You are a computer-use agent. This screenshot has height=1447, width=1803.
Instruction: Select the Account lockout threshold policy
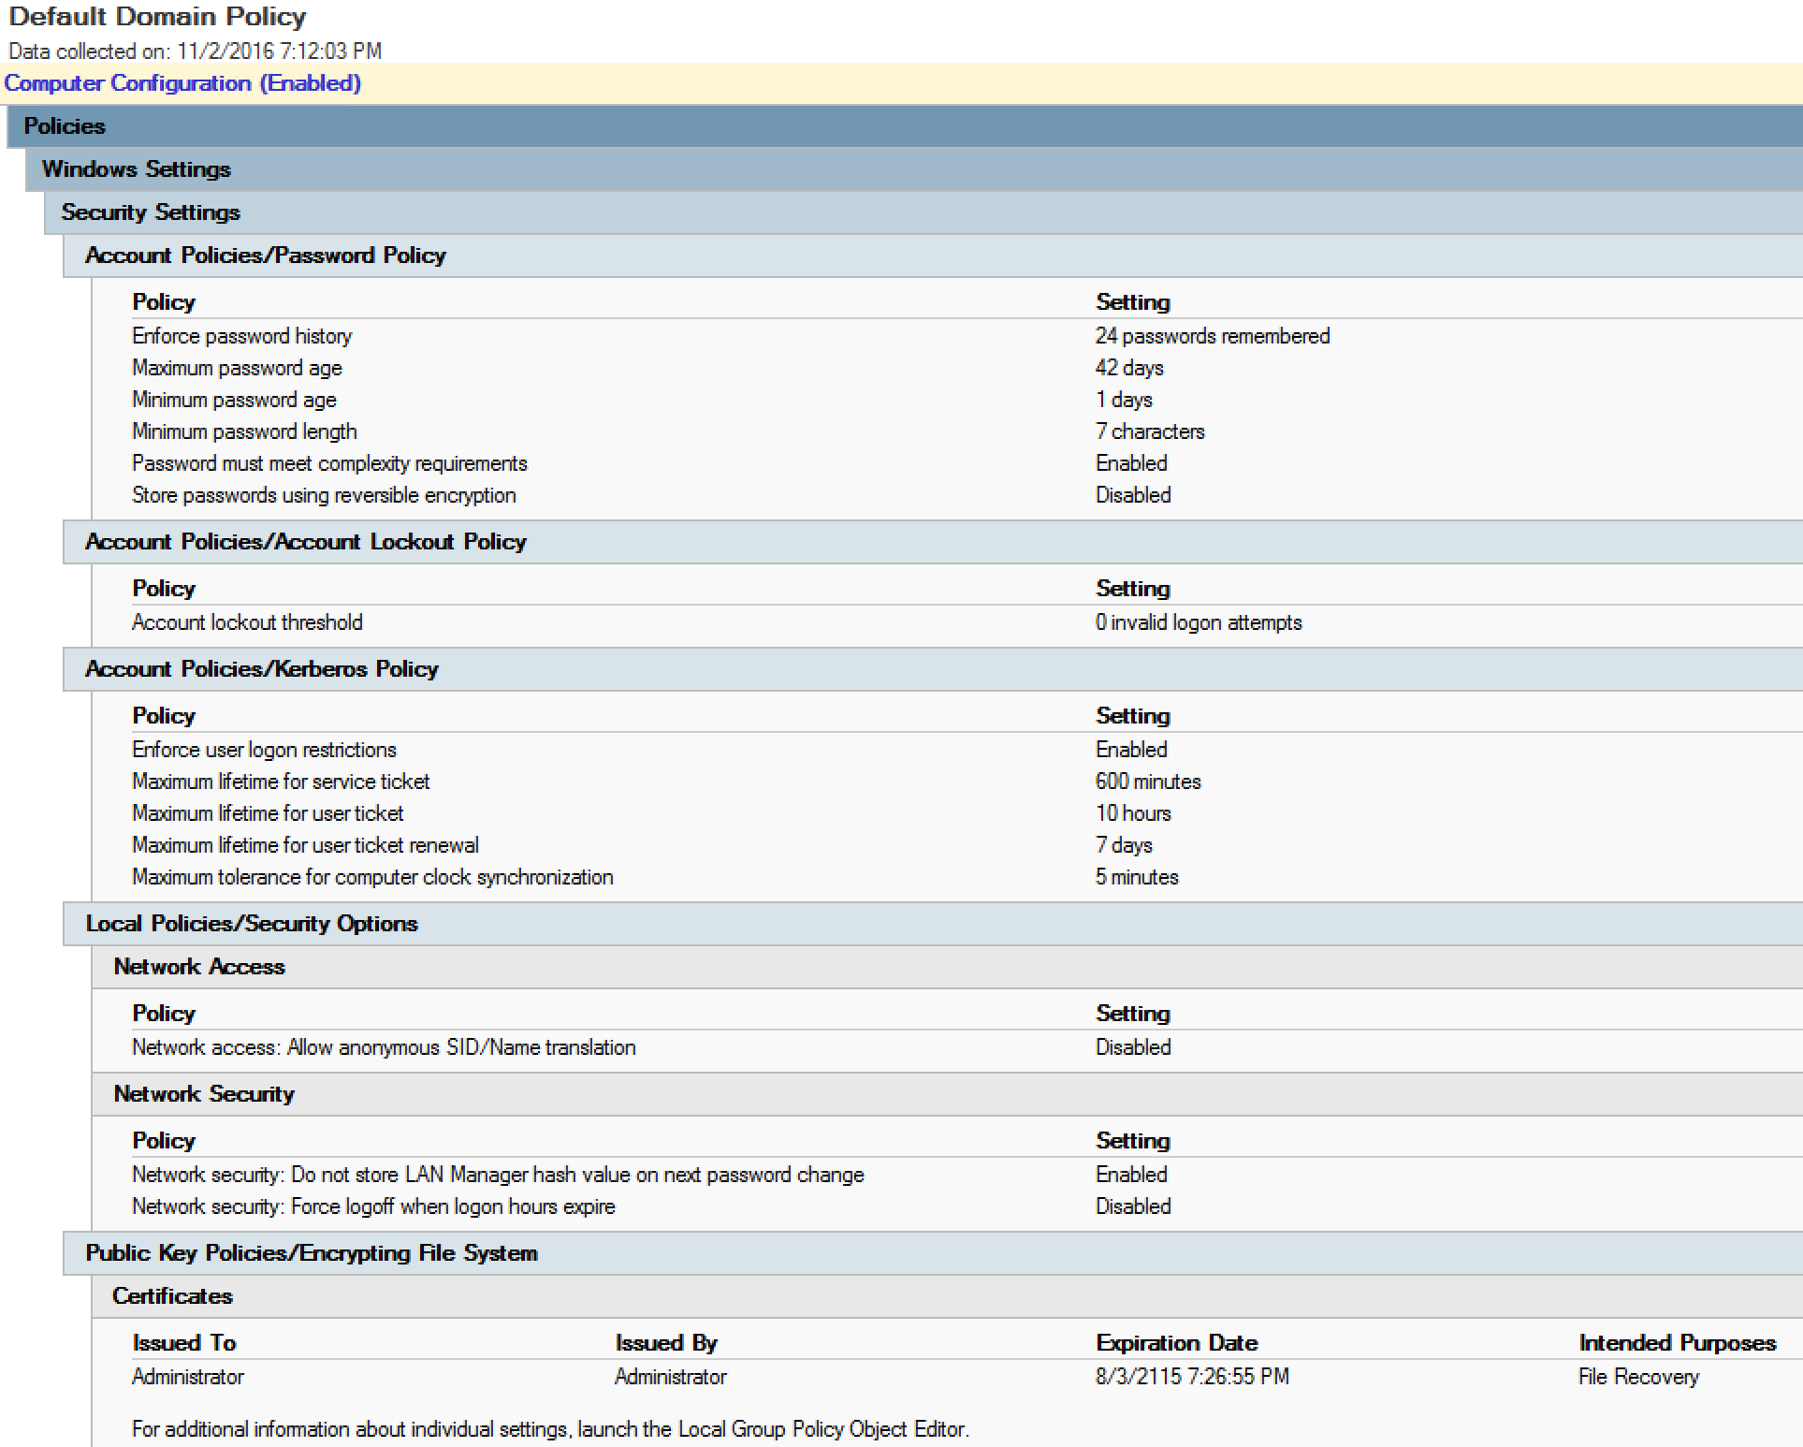(x=247, y=621)
